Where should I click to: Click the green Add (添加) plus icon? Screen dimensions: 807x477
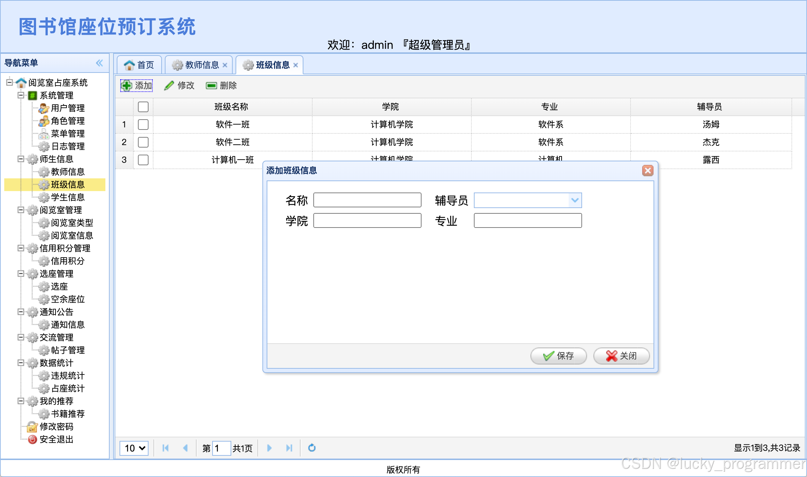127,85
